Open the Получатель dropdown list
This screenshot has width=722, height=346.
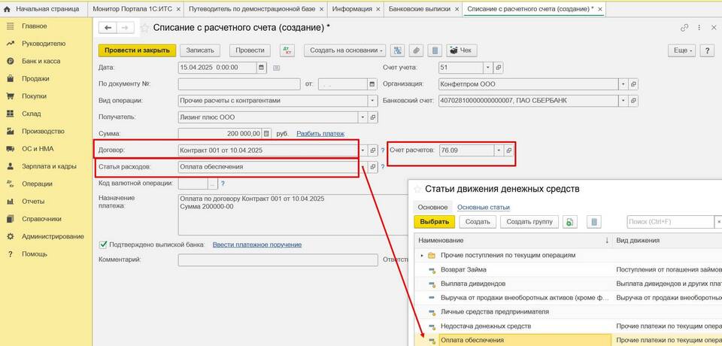(x=363, y=117)
